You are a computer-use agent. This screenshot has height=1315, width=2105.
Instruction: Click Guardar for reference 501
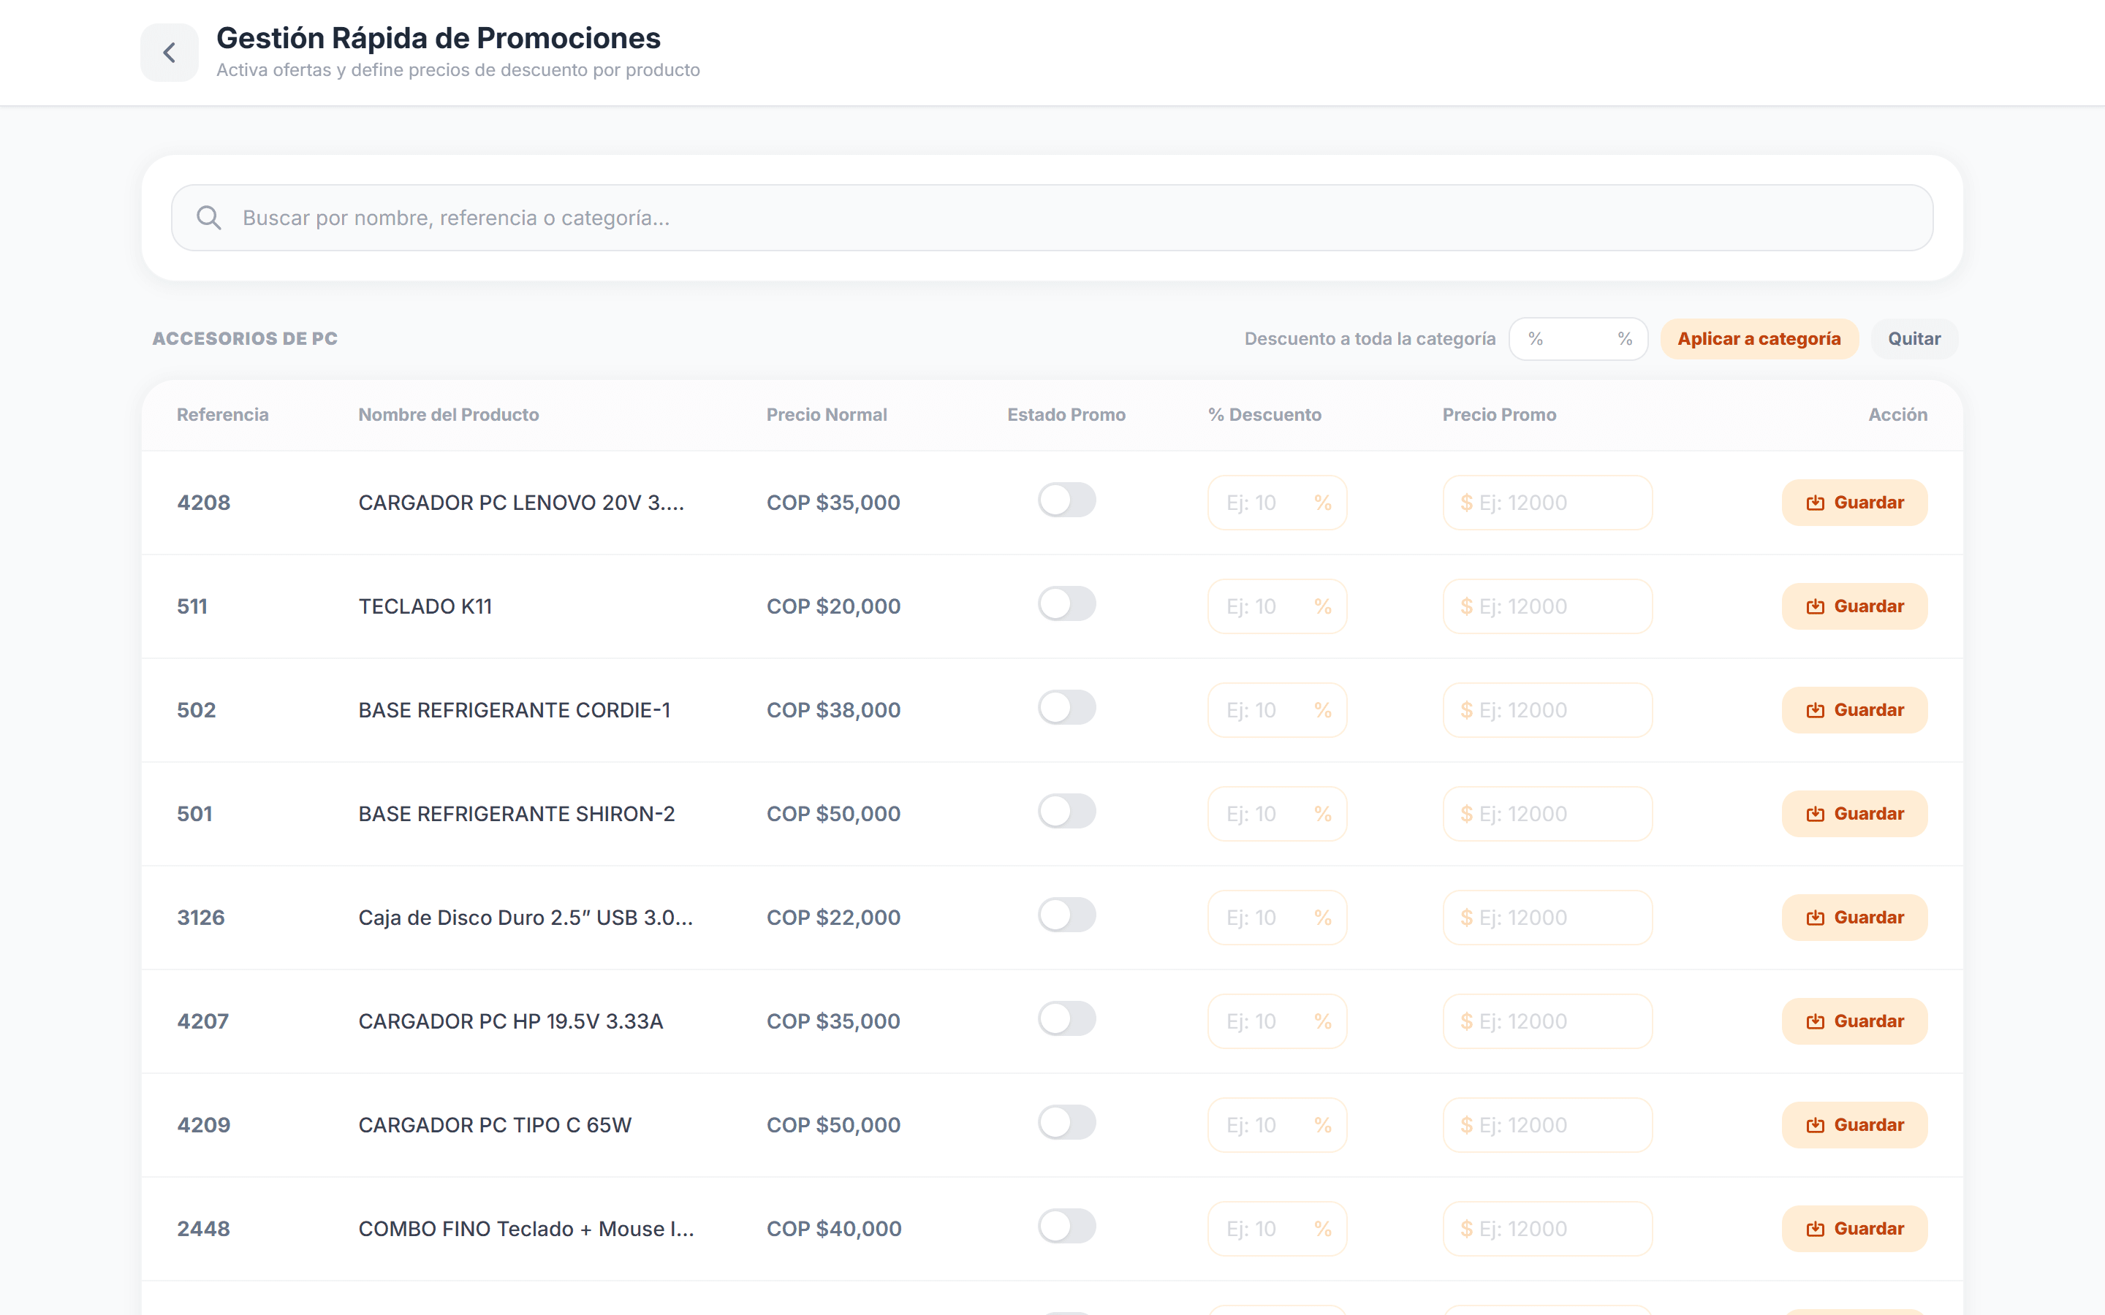(x=1854, y=814)
